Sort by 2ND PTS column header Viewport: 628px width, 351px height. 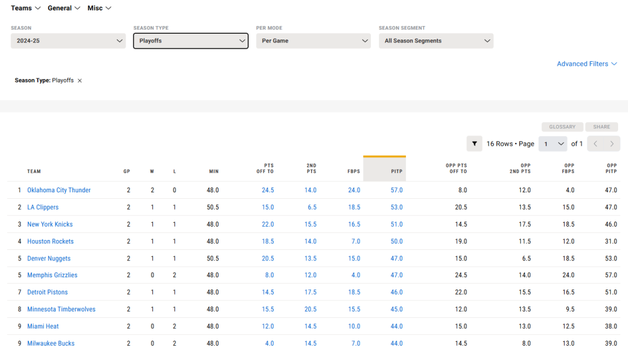[x=311, y=169]
